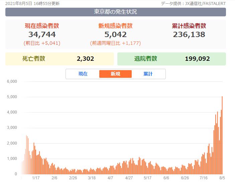Click the 2/6 x-axis date label

(54, 178)
